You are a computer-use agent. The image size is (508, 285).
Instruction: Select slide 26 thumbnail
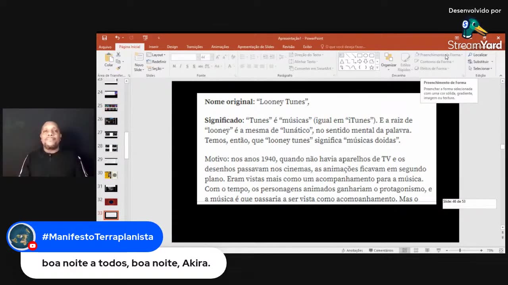[x=111, y=121]
